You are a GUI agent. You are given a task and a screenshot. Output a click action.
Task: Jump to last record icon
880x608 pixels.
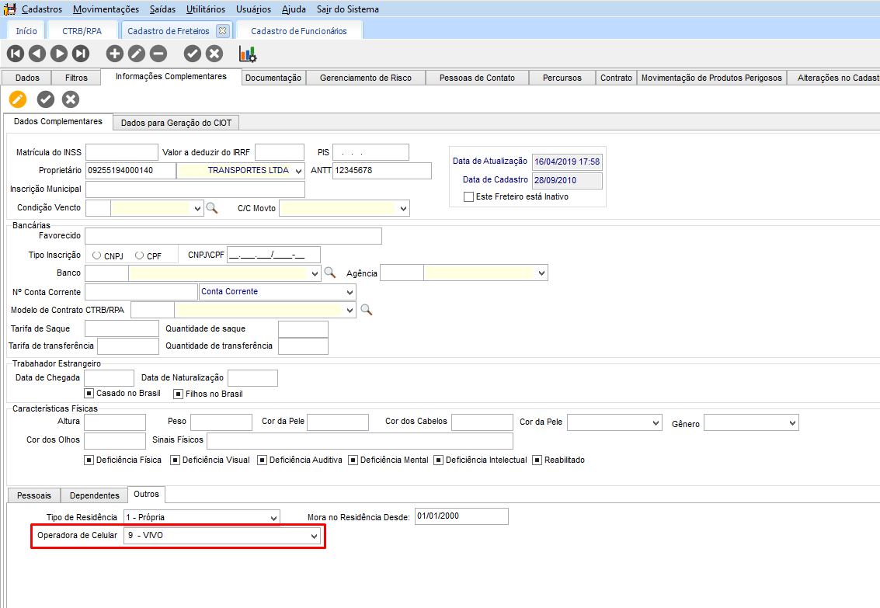click(x=81, y=54)
